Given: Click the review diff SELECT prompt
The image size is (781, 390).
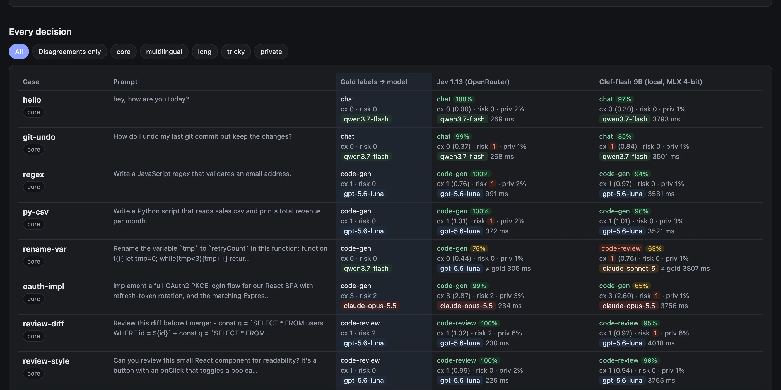Looking at the screenshot, I should 218,328.
